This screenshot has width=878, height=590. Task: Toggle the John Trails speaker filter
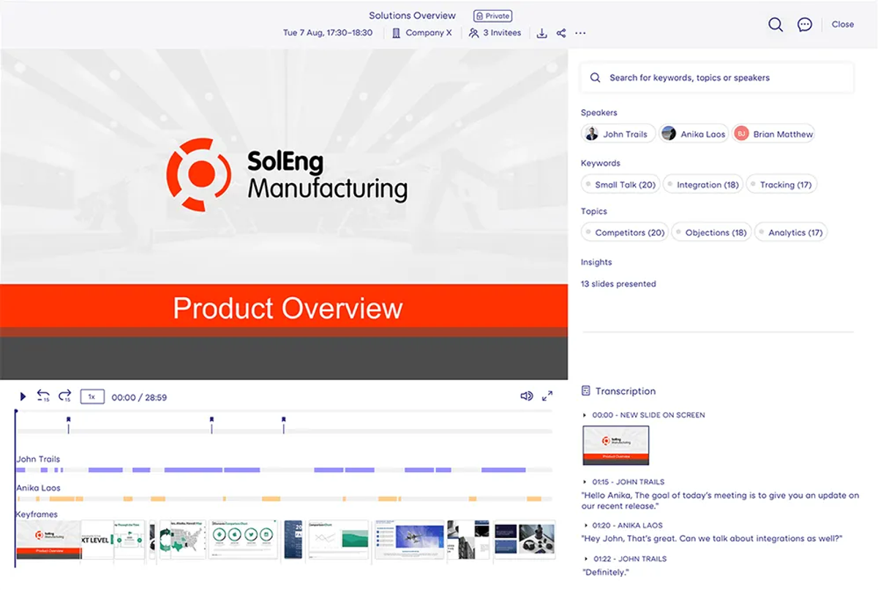[x=618, y=134]
